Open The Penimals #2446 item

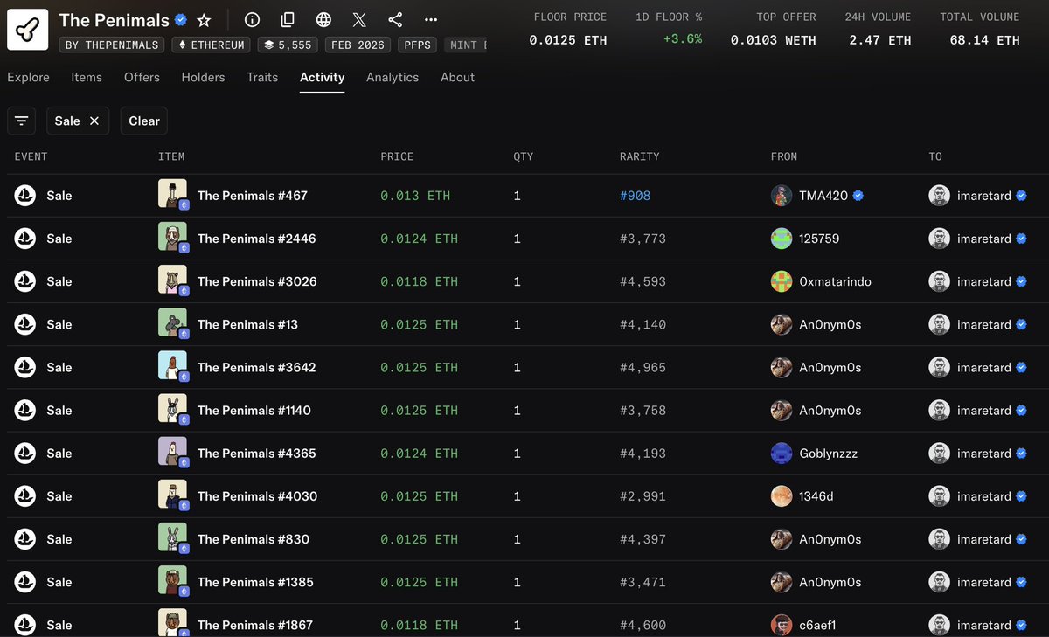point(256,239)
